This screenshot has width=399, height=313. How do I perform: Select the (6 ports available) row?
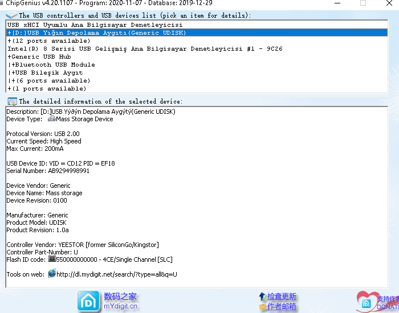(197, 81)
